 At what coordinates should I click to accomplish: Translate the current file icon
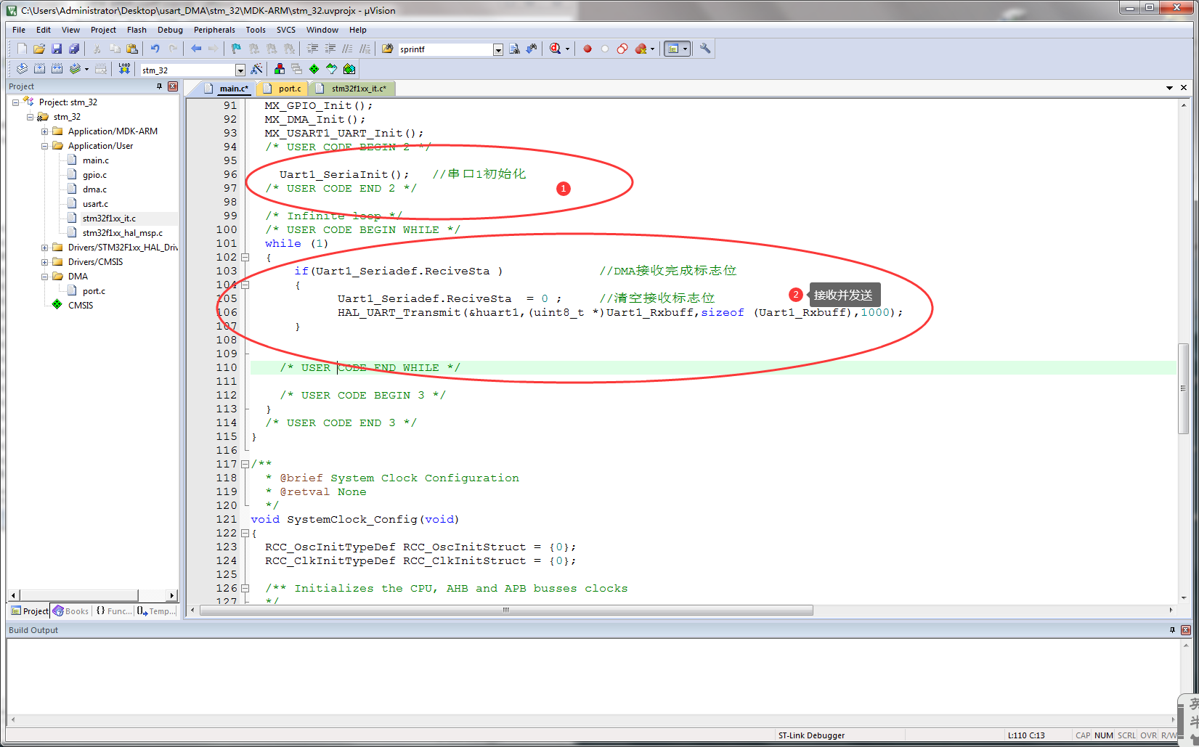(x=22, y=69)
